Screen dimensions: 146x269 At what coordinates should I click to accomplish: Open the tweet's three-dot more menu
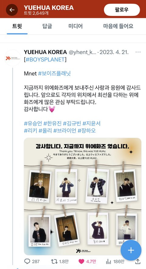tap(138, 52)
